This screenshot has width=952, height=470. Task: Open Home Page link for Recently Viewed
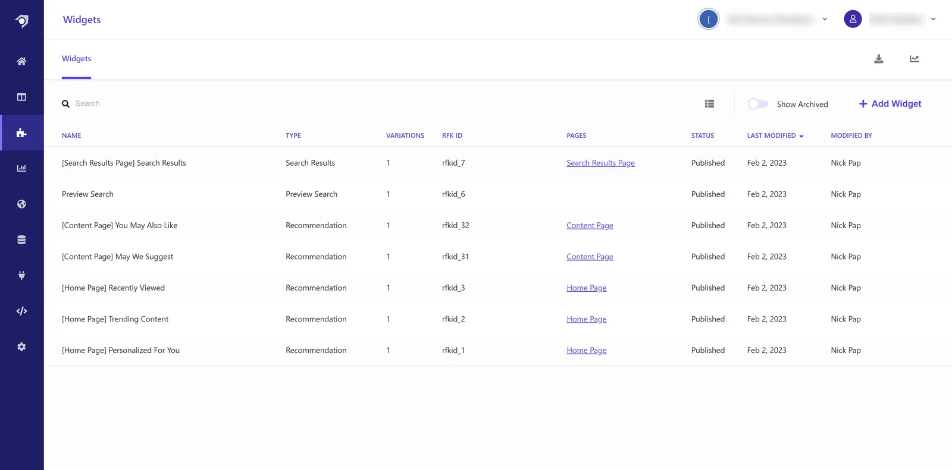click(587, 288)
